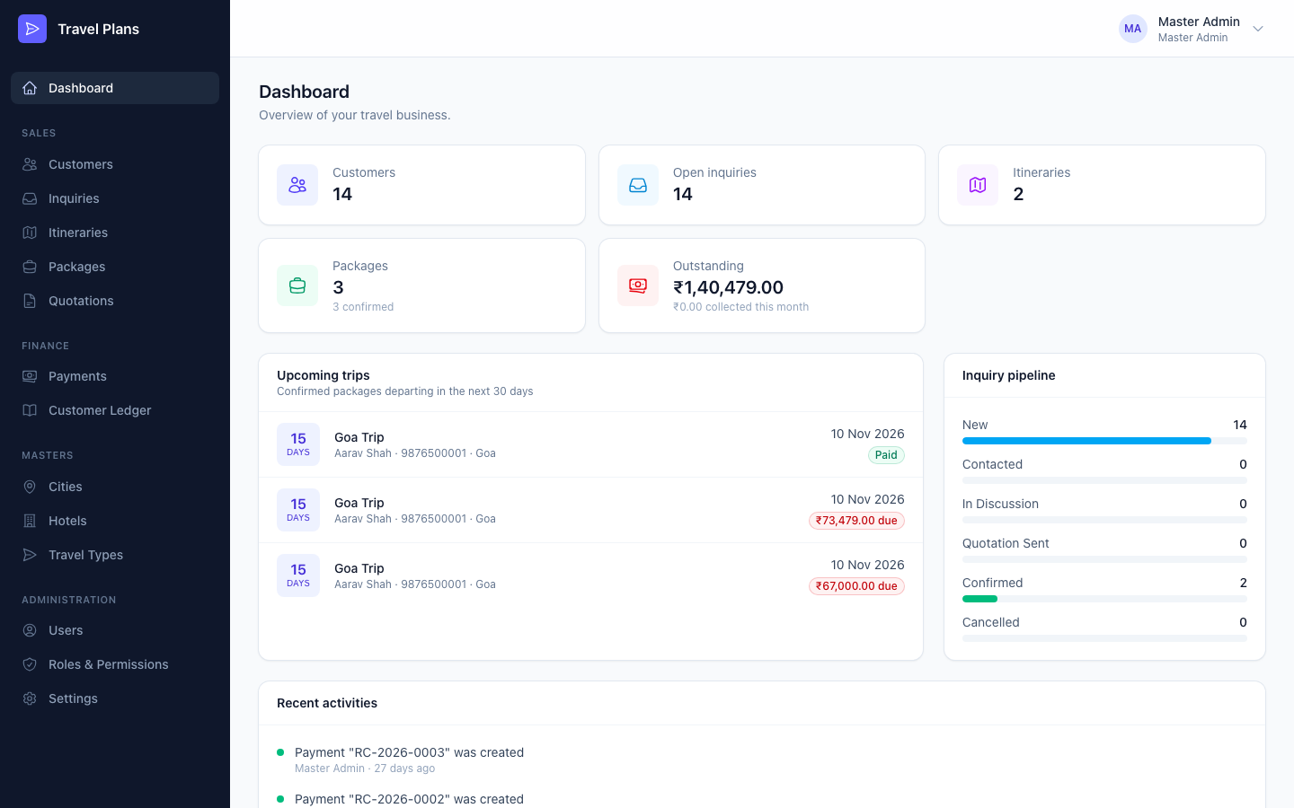
Task: Open the MA user avatar
Action: click(x=1133, y=29)
